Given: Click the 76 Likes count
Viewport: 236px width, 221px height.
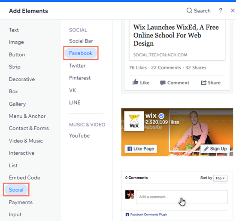Looking at the screenshot, I should (x=138, y=68).
